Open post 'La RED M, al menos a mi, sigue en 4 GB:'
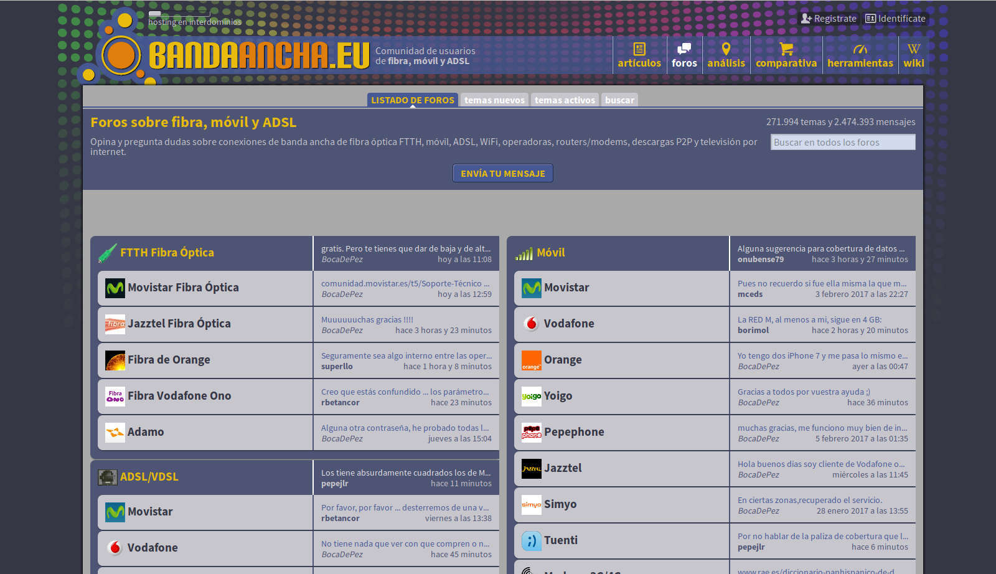Image resolution: width=996 pixels, height=574 pixels. point(809,319)
